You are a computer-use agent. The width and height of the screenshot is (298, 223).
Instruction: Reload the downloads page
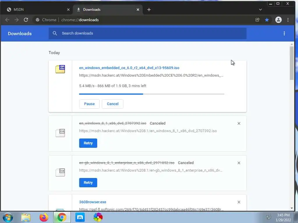click(26, 20)
